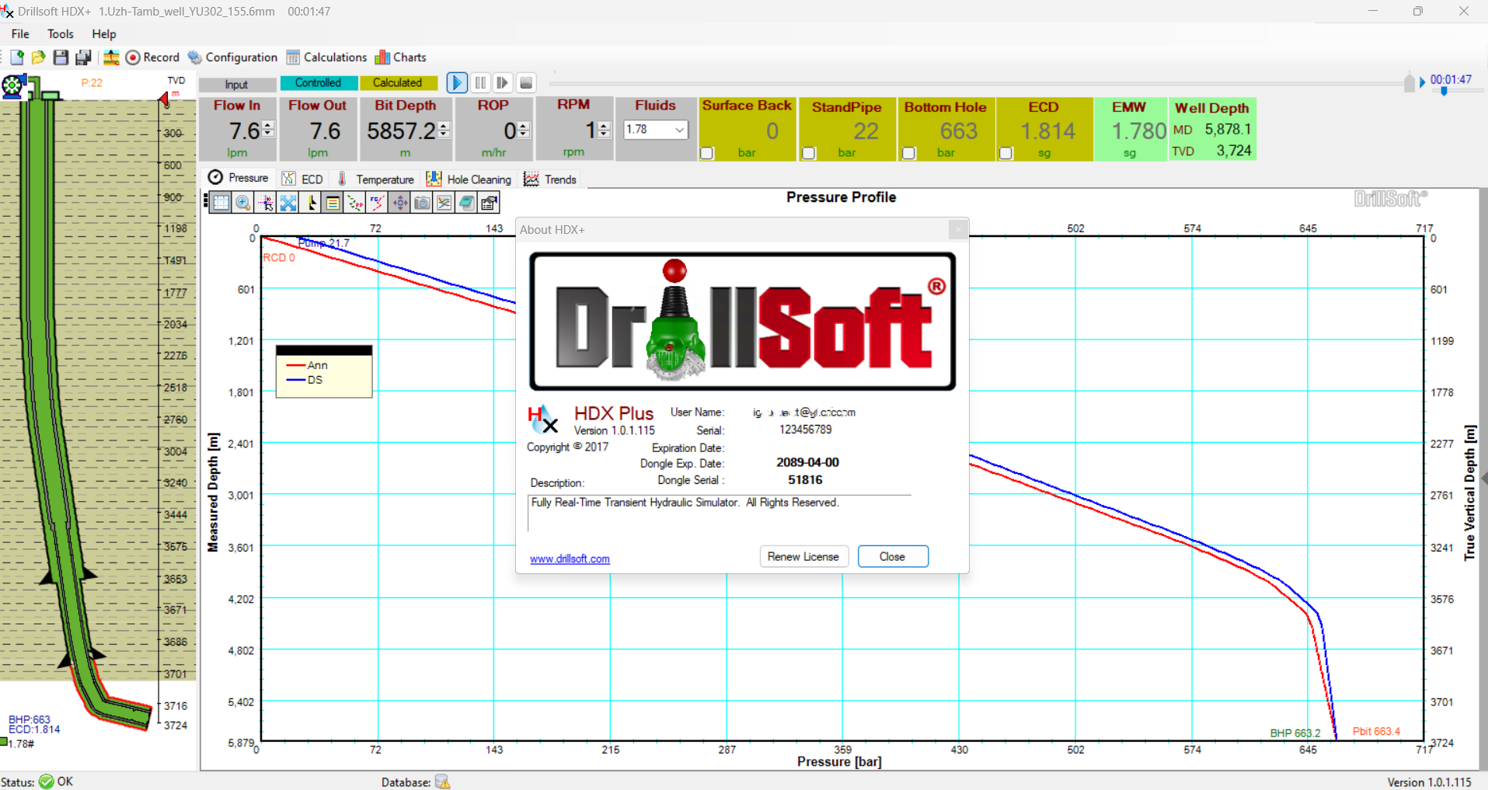This screenshot has height=790, width=1488.
Task: Click the MD 5,878.1 well depth value
Action: 1228,129
